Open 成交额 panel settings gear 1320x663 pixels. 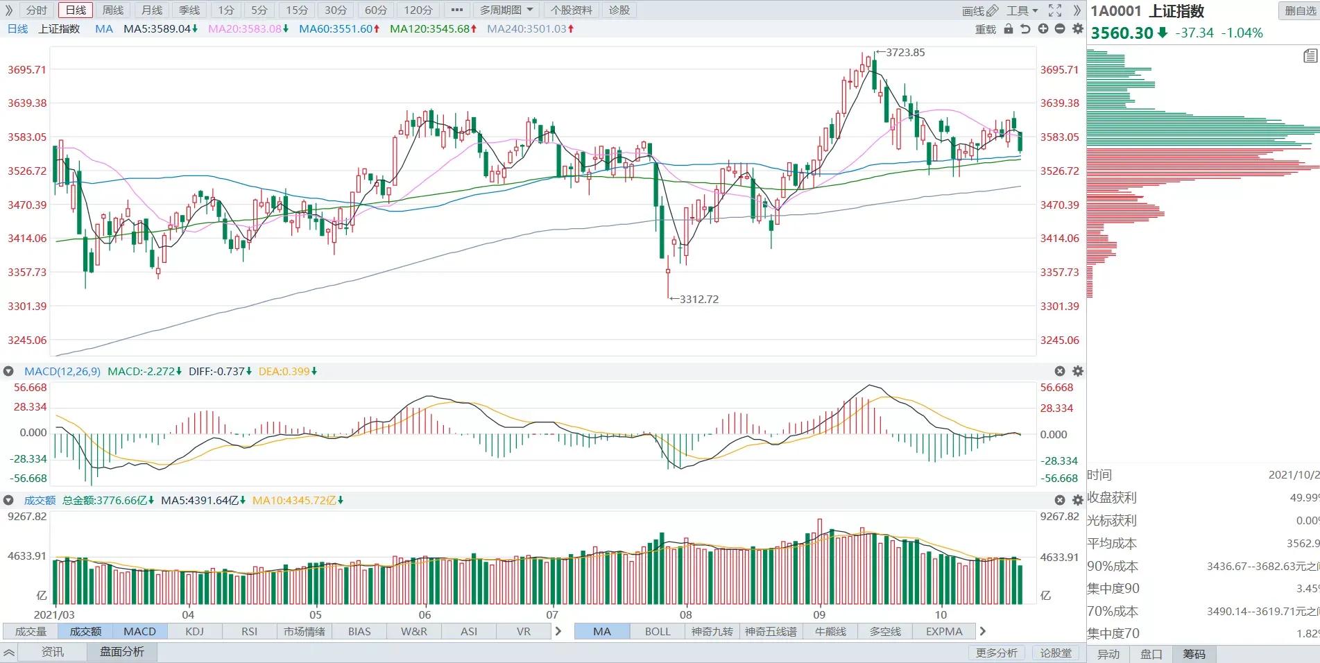click(1078, 500)
